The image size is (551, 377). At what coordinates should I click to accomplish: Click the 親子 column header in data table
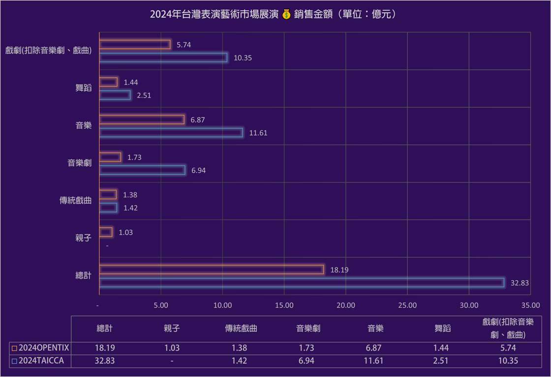tap(172, 328)
